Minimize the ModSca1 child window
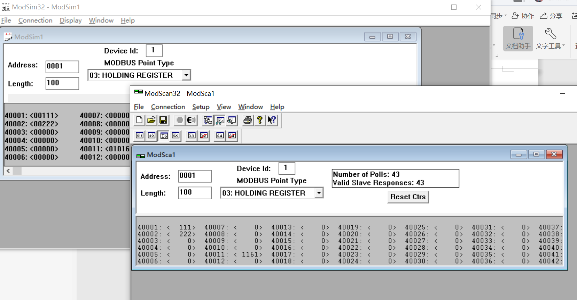 click(x=518, y=154)
